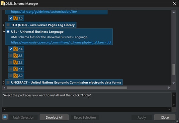Click the XML Schema Manager title bar icon

3,3
